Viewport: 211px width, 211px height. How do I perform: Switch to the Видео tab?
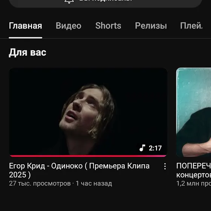[x=69, y=26]
